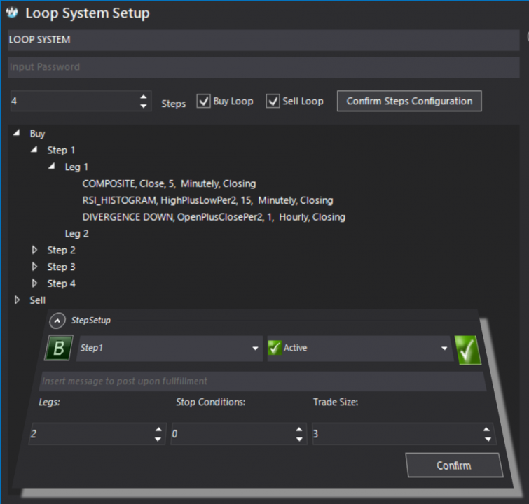
Task: Select the Leg 2 tree item
Action: pyautogui.click(x=76, y=234)
